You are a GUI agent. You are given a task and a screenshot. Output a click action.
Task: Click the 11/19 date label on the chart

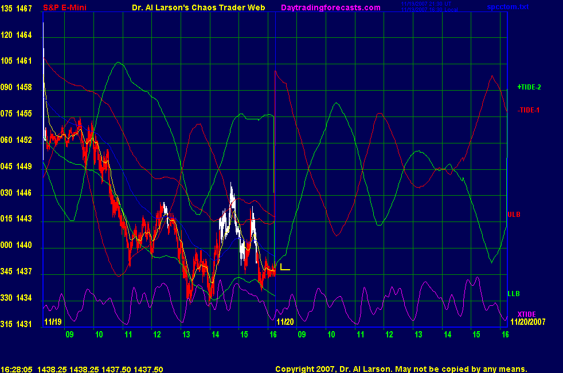tap(52, 323)
